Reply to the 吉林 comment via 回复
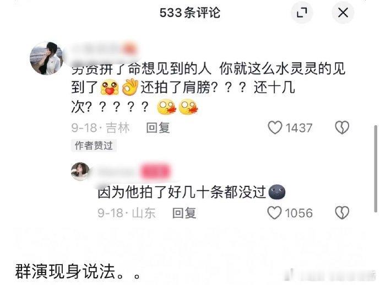 coord(158,128)
